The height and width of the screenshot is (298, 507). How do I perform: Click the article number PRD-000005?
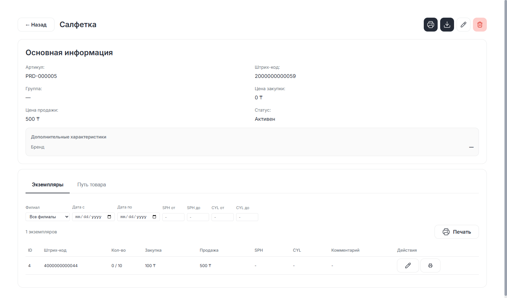click(x=41, y=76)
